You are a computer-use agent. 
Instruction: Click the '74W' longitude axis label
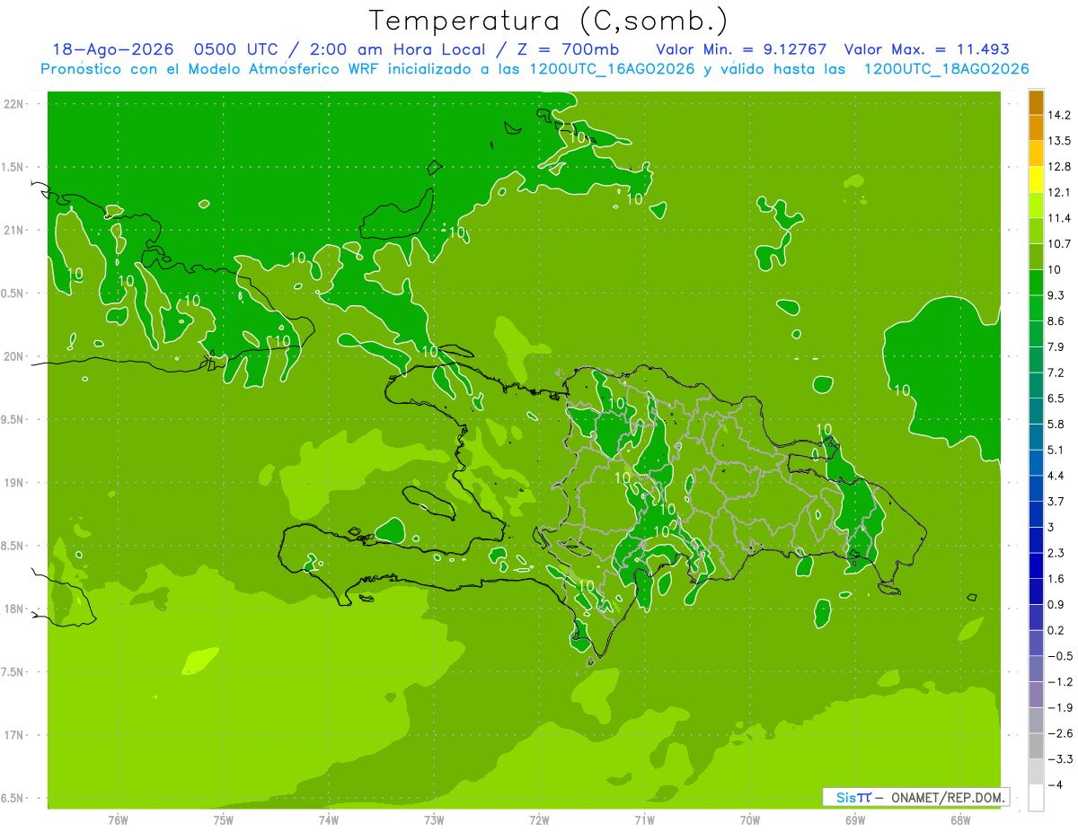(329, 820)
